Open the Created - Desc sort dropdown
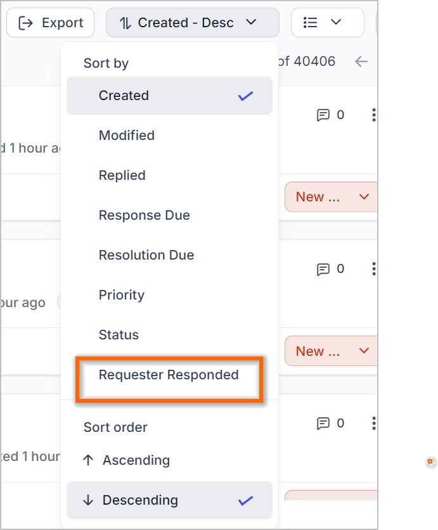Image resolution: width=438 pixels, height=530 pixels. (192, 23)
